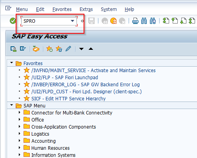Click the Add to Favorites star icon
Screen dimensions: 197x158
pos(49,49)
